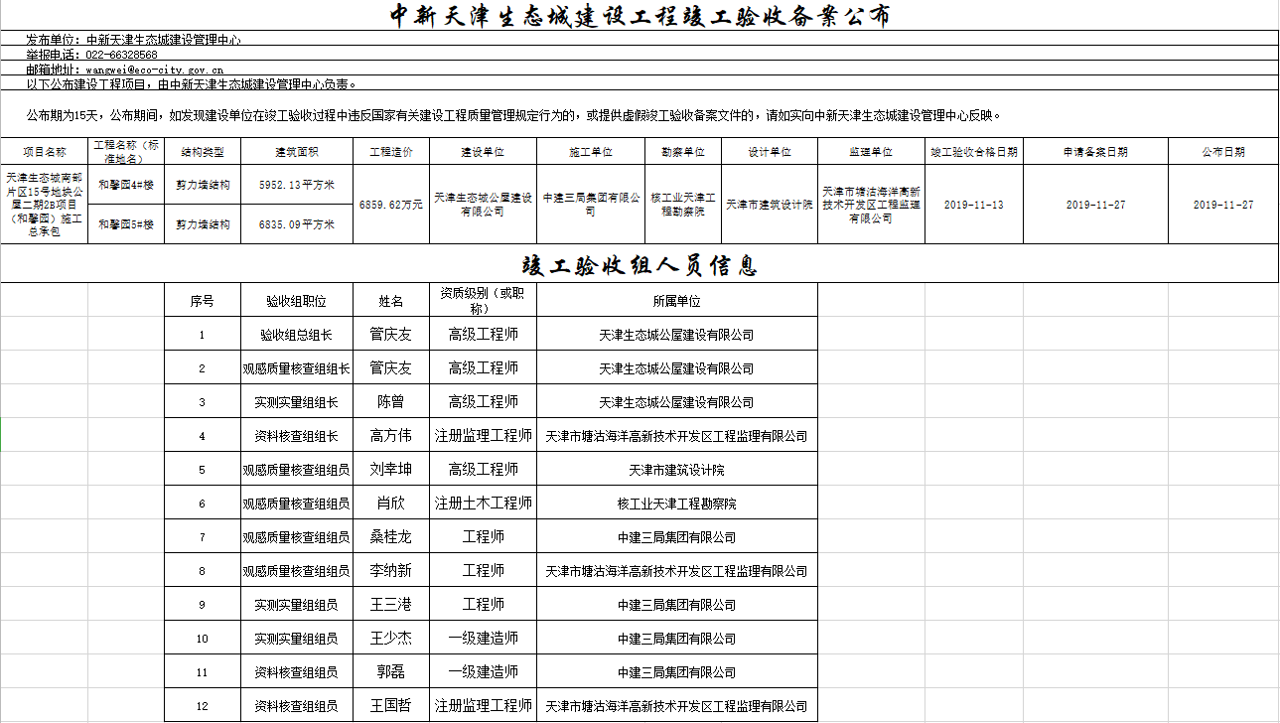This screenshot has width=1280, height=723.
Task: Click the 和馨园5#楼 cell
Action: (126, 224)
